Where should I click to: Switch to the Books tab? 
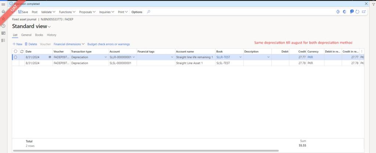pos(39,35)
